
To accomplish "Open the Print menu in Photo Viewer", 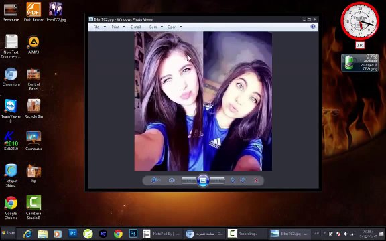I will click(x=118, y=27).
